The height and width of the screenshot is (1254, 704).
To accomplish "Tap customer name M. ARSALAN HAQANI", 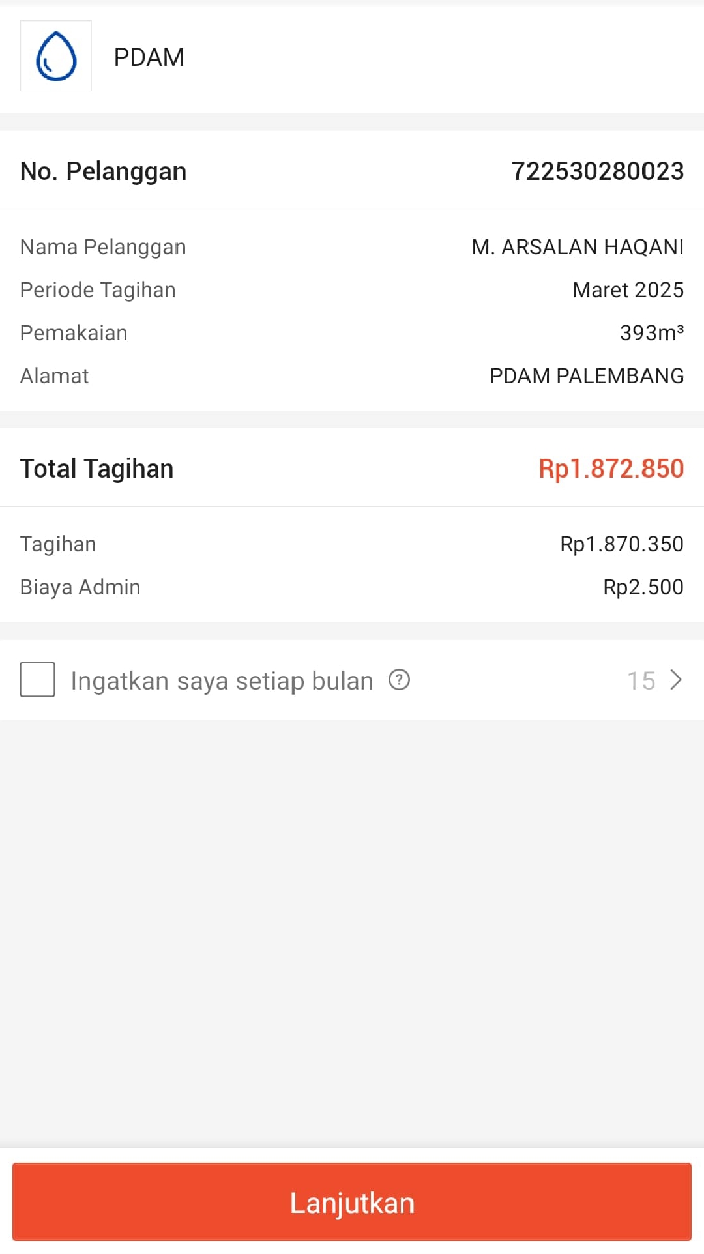I will (578, 247).
